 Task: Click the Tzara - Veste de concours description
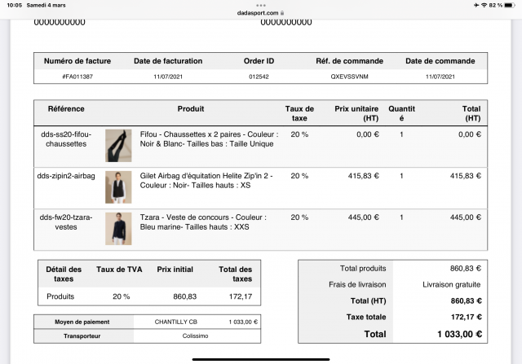(209, 222)
